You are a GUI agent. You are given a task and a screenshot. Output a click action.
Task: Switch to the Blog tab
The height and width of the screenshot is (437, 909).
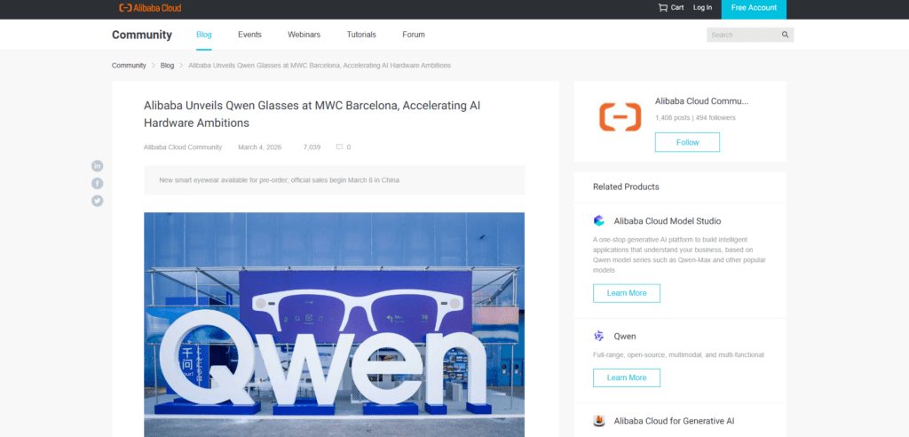204,35
